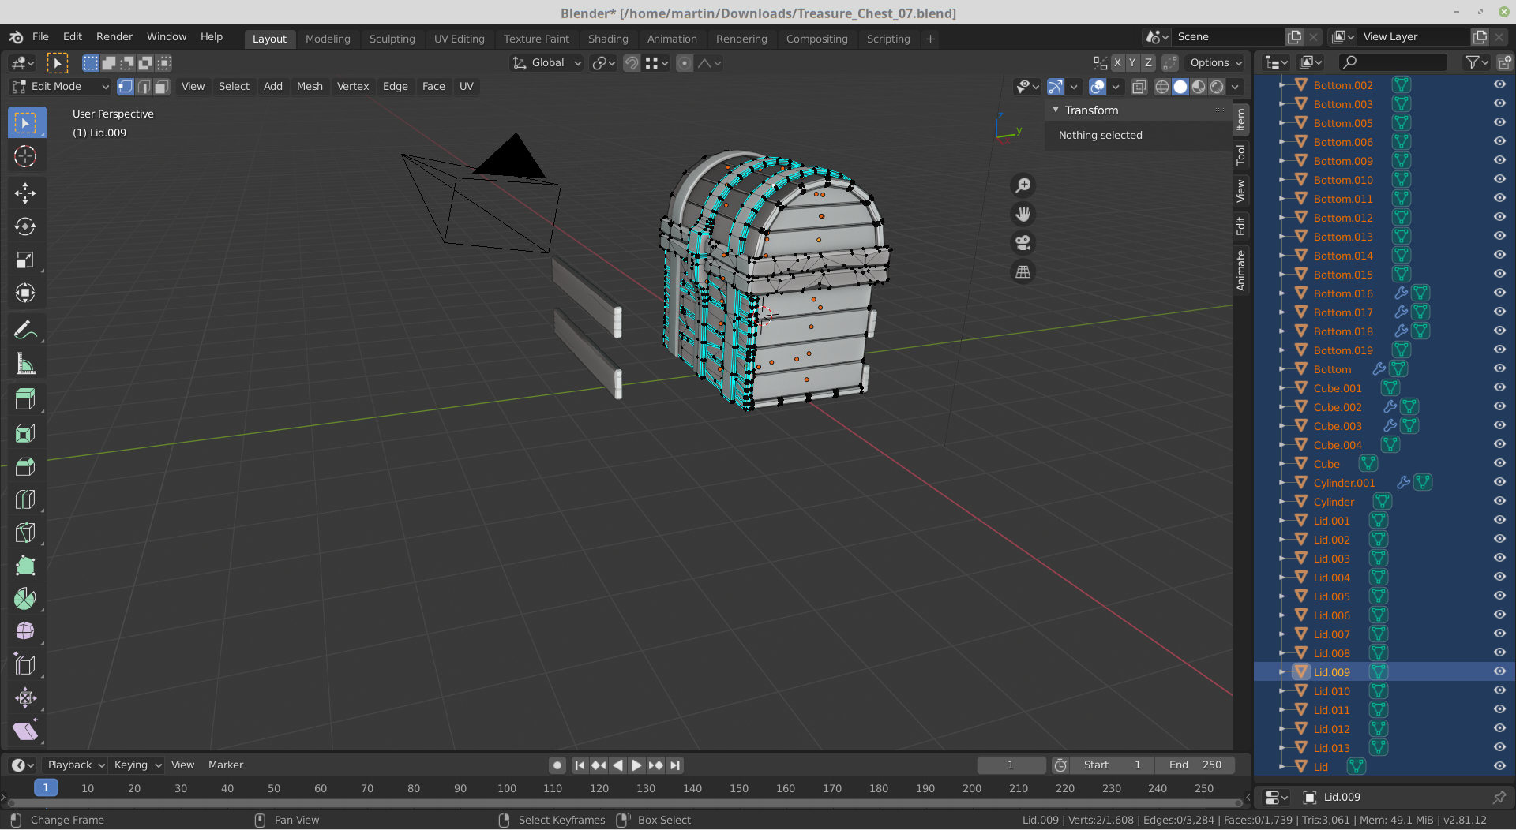Select the Knife tool
The height and width of the screenshot is (830, 1516).
25,533
